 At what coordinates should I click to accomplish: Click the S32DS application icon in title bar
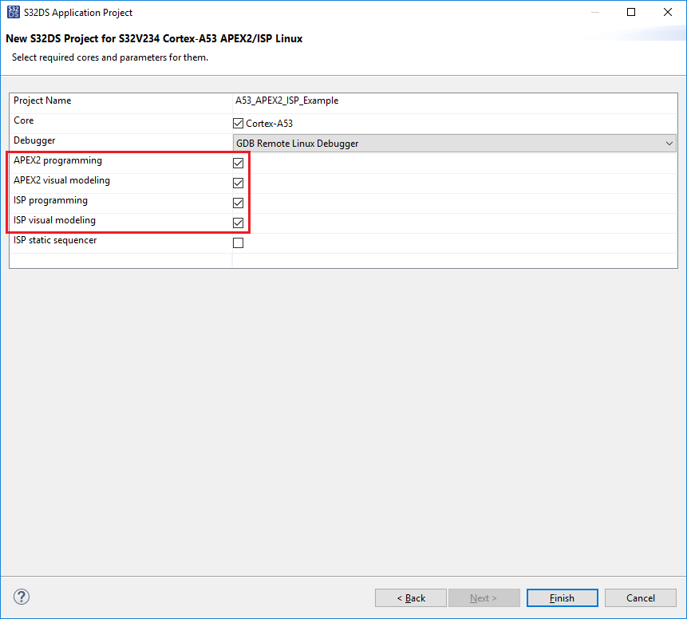[13, 12]
